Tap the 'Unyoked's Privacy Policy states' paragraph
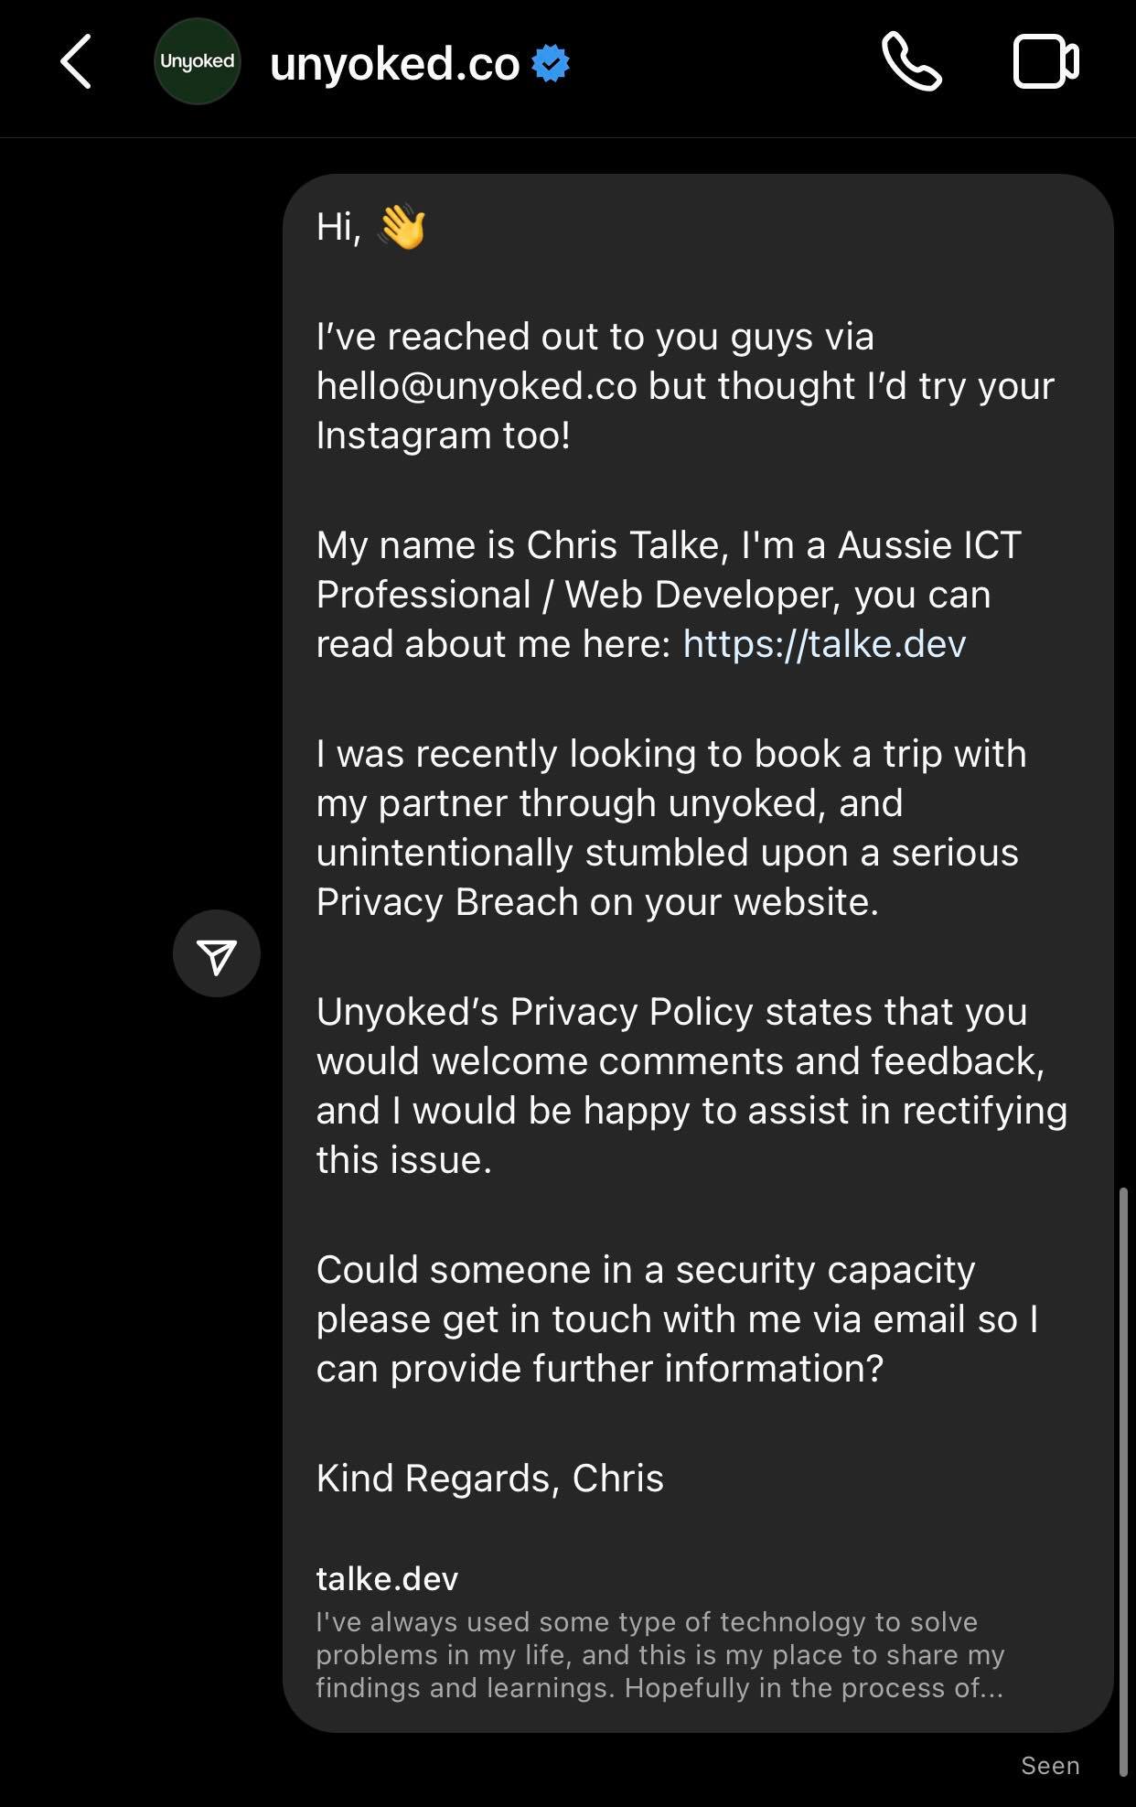1136x1807 pixels. [x=691, y=1086]
